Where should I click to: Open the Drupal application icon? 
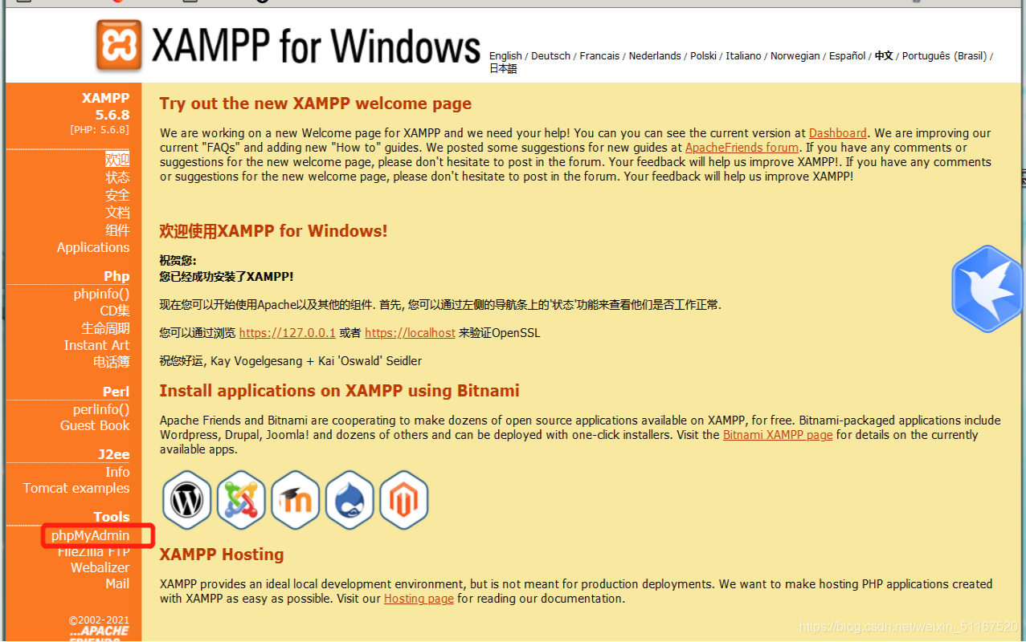[x=349, y=500]
